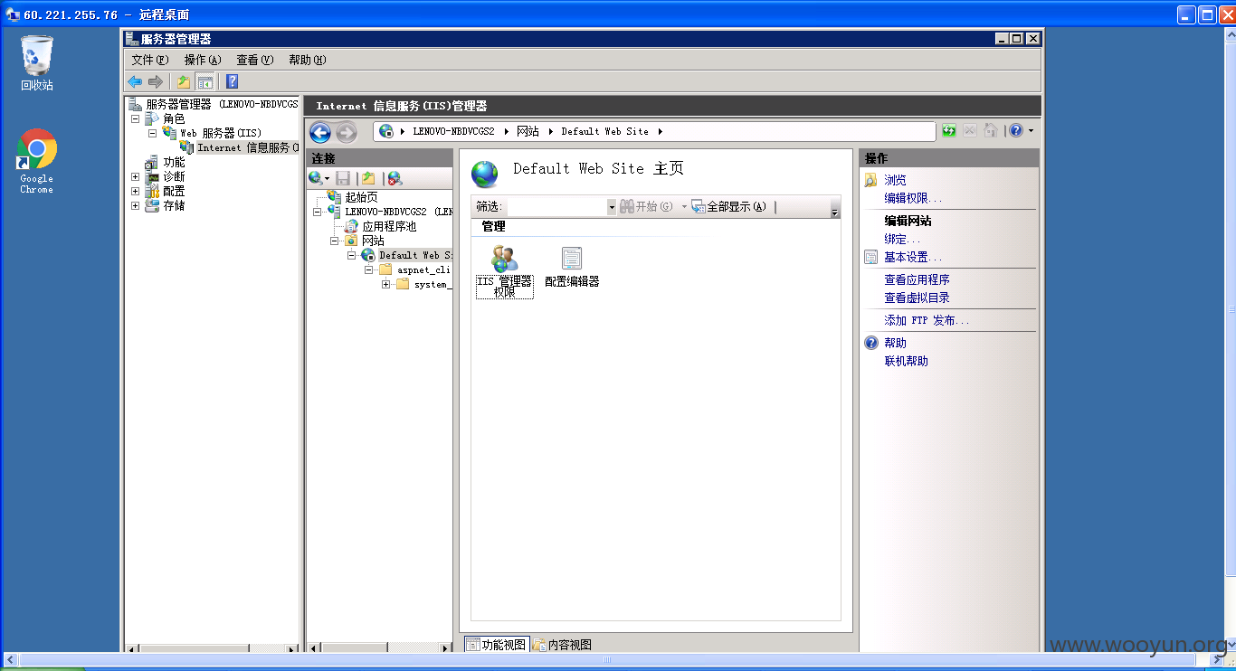Expand the 配置 node
The image size is (1236, 671).
point(135,192)
